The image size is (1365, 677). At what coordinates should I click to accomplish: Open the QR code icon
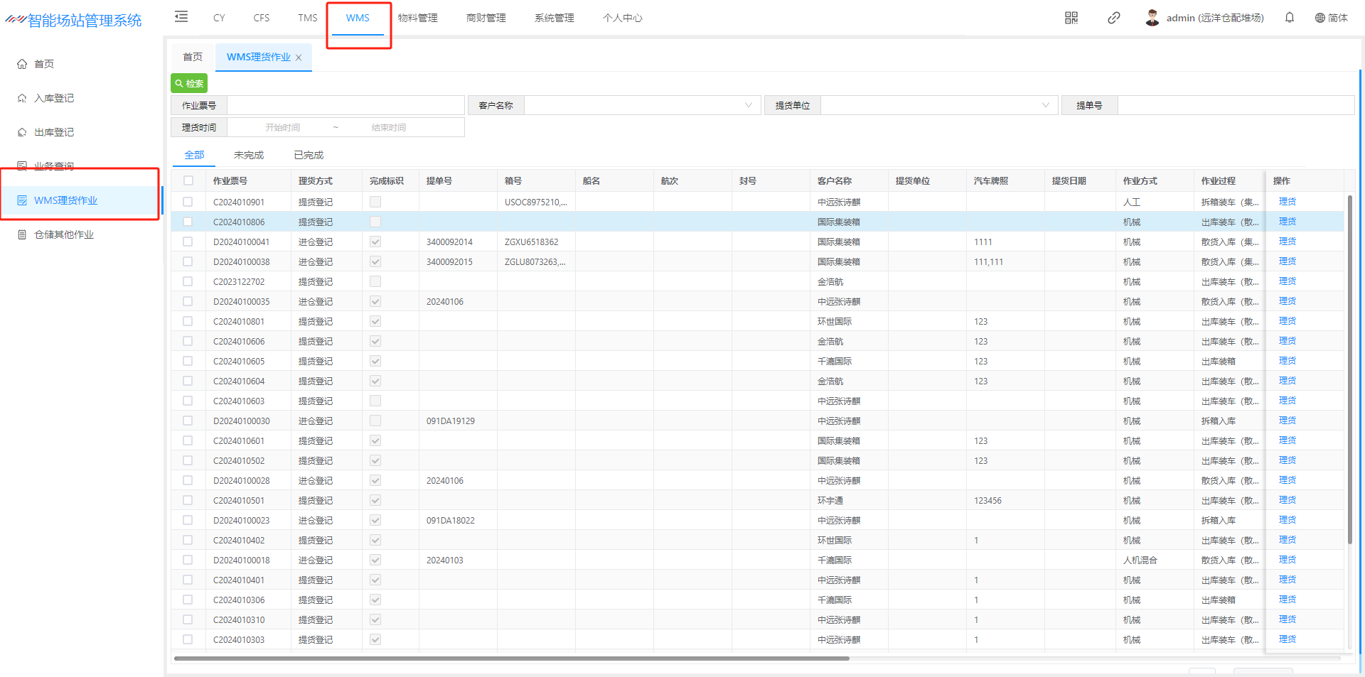(x=1071, y=18)
